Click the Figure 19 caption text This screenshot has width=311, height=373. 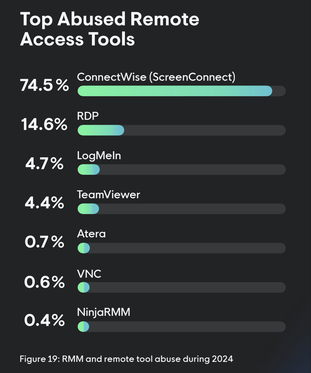point(126,359)
